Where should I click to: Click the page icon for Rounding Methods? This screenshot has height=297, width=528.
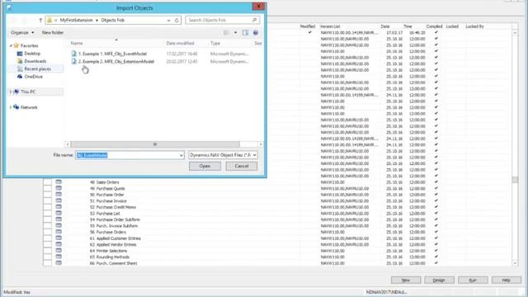[59, 257]
